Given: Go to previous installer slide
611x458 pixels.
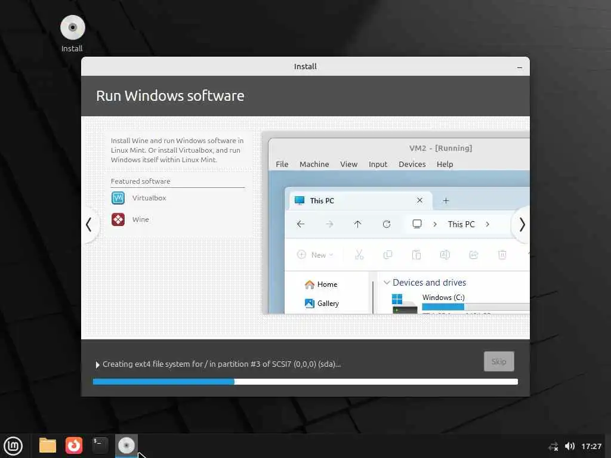Looking at the screenshot, I should pos(89,225).
